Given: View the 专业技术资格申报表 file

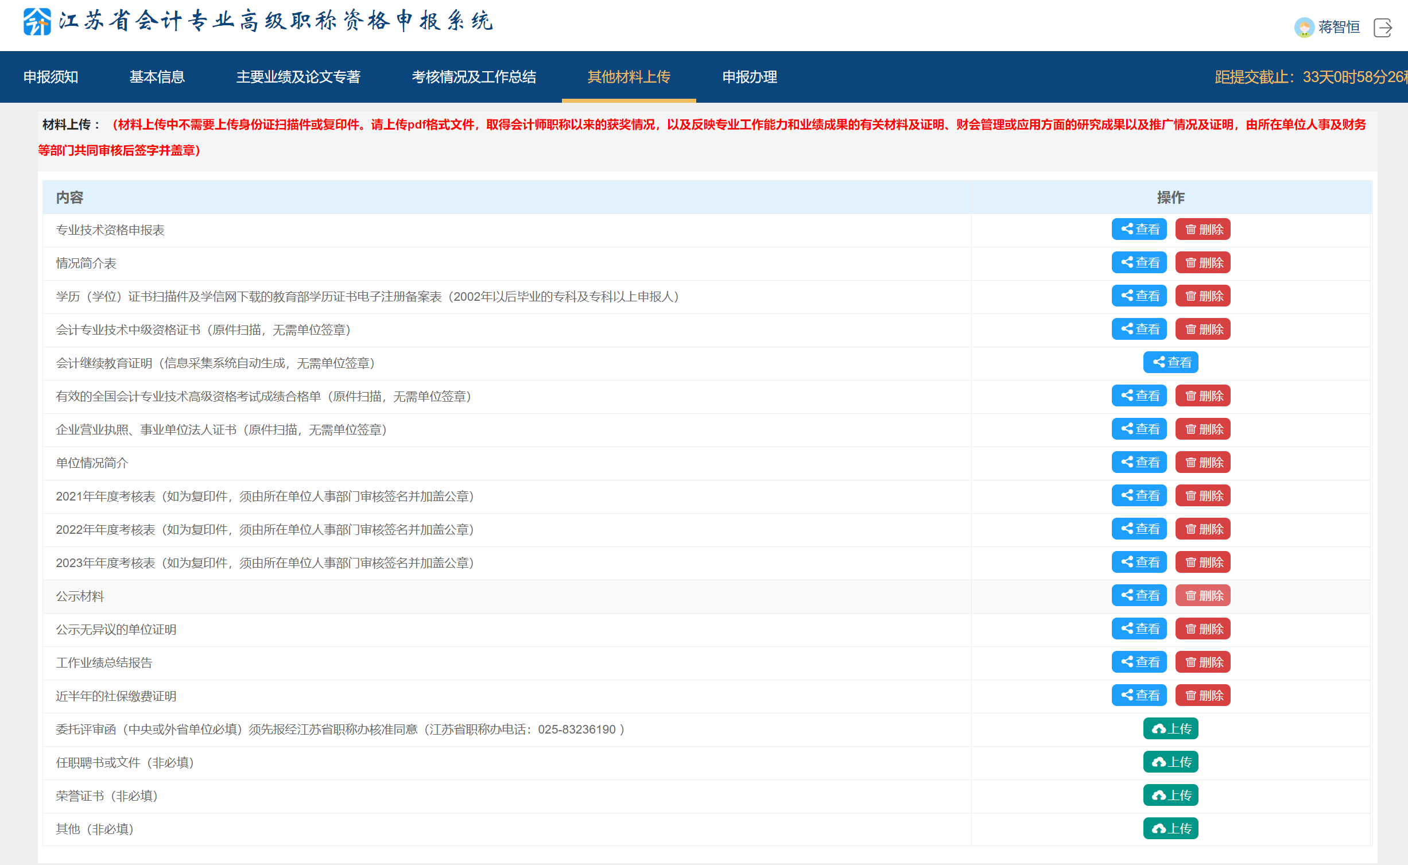Looking at the screenshot, I should tap(1139, 230).
